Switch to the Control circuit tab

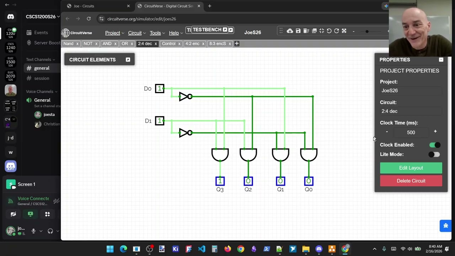pos(169,43)
